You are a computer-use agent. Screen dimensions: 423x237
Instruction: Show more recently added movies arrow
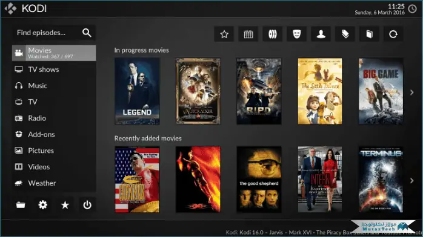pyautogui.click(x=411, y=181)
